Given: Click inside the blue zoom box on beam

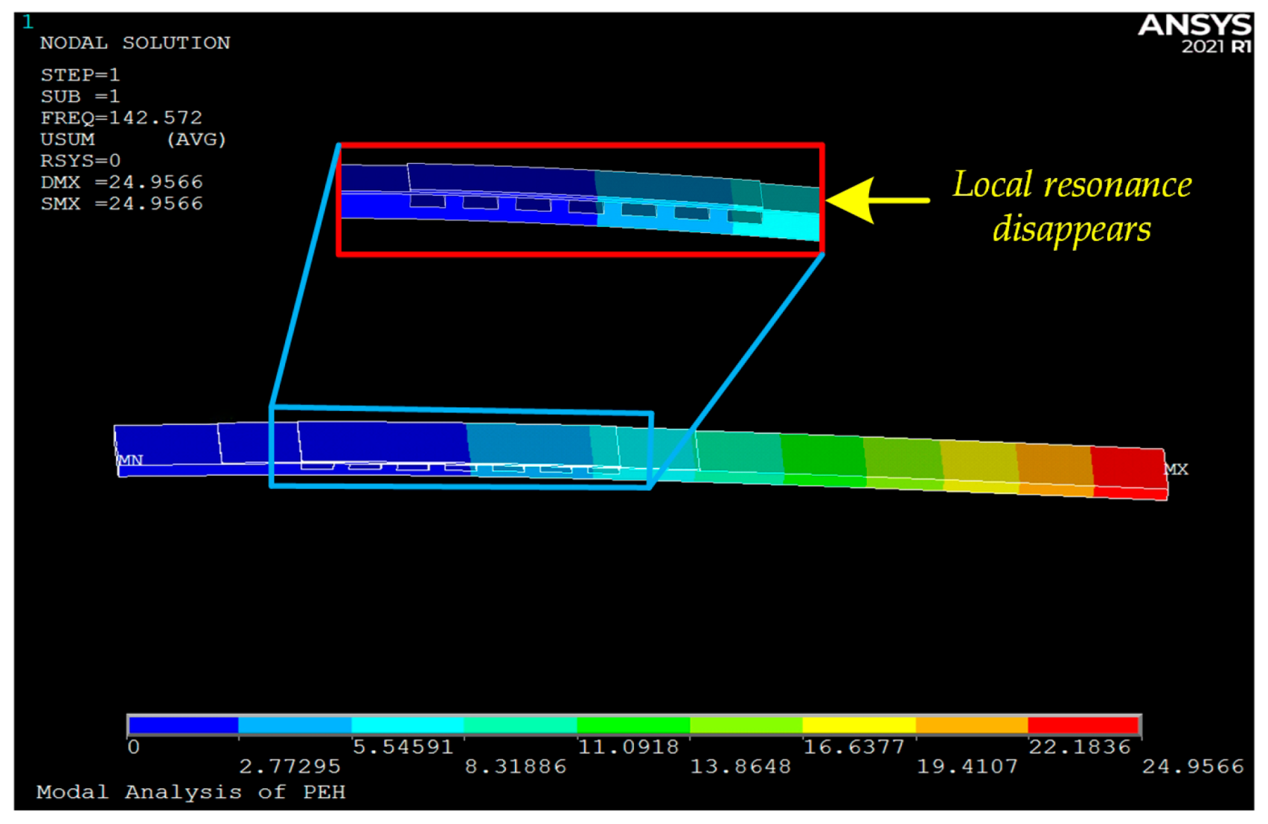Looking at the screenshot, I should pos(460,447).
